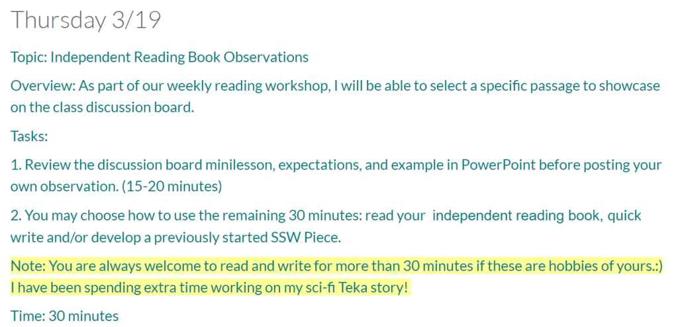Viewport: 678px width, 327px height.
Task: Click the Thursday 3/19 heading
Action: point(86,20)
